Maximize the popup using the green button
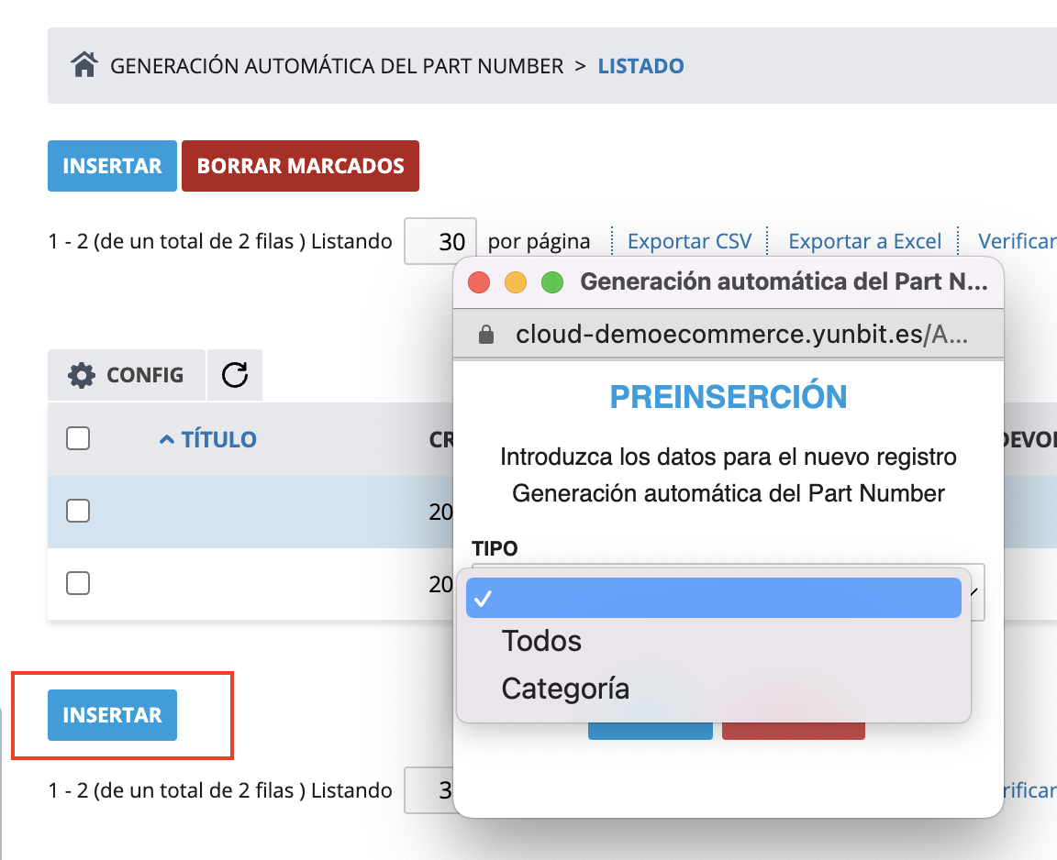The image size is (1057, 860). 551,282
